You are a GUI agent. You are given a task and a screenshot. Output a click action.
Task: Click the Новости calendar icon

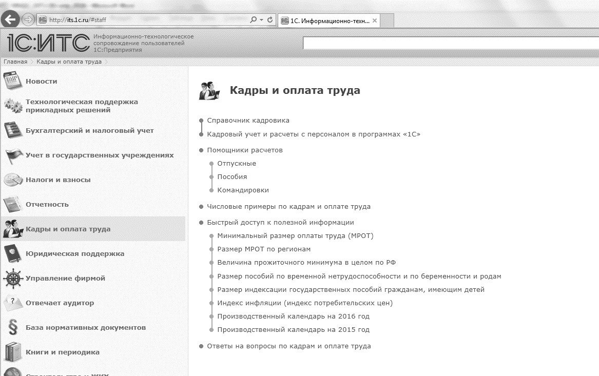(x=13, y=81)
